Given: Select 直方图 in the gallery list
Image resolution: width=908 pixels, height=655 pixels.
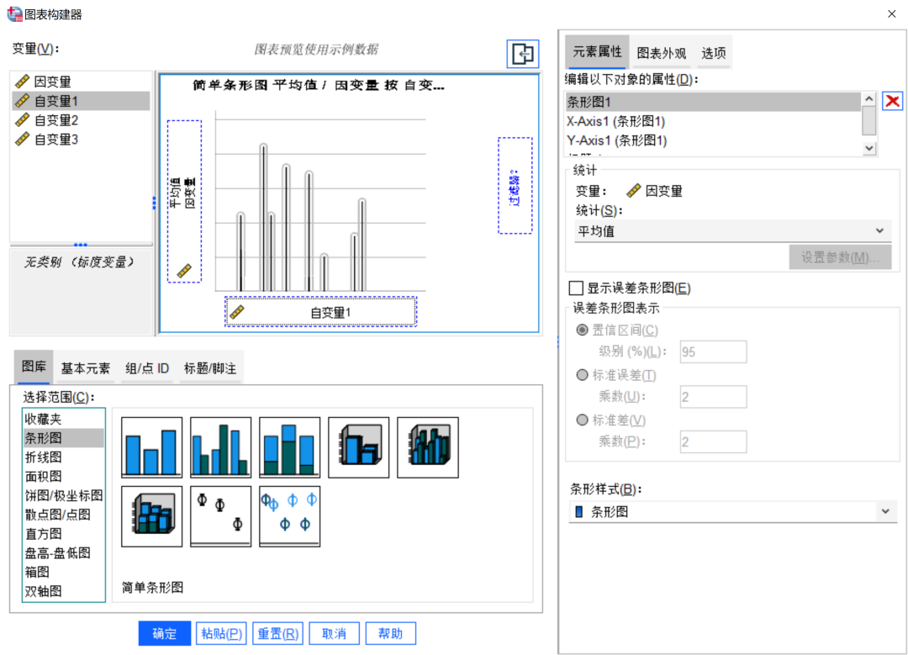Looking at the screenshot, I should [64, 533].
